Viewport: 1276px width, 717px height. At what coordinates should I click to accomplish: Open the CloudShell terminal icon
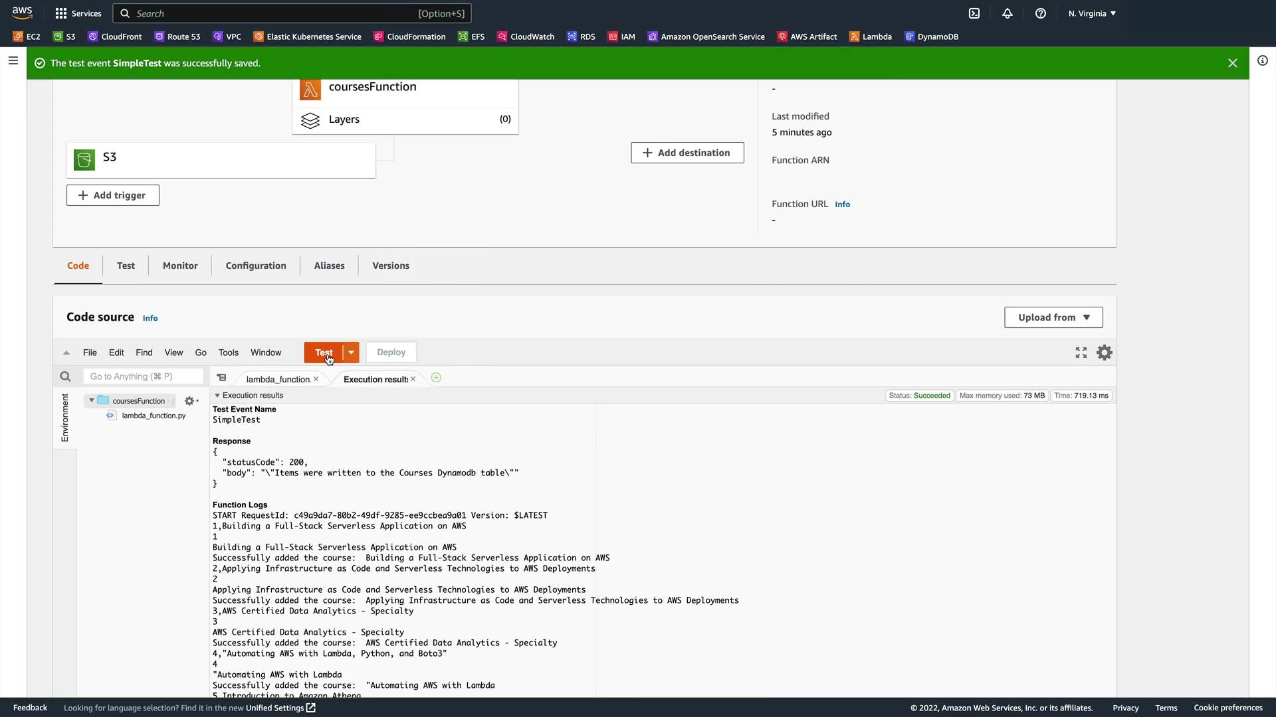click(x=974, y=13)
